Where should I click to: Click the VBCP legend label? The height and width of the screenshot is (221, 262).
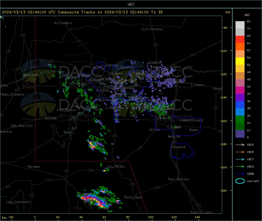click(250, 145)
